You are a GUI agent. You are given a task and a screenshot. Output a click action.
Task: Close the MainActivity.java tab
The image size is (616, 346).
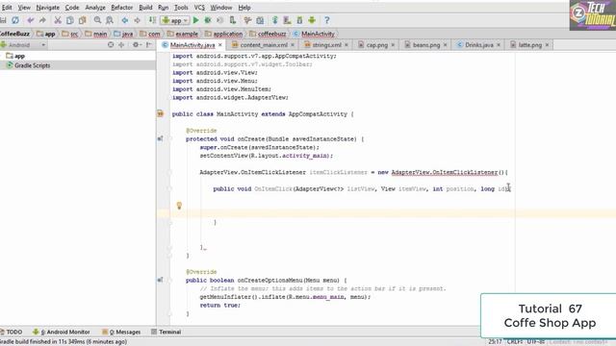(220, 45)
